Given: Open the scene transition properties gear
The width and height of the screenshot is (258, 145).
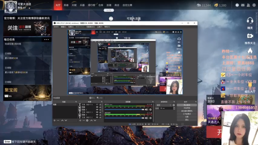Looking at the screenshot, I should coord(174,105).
